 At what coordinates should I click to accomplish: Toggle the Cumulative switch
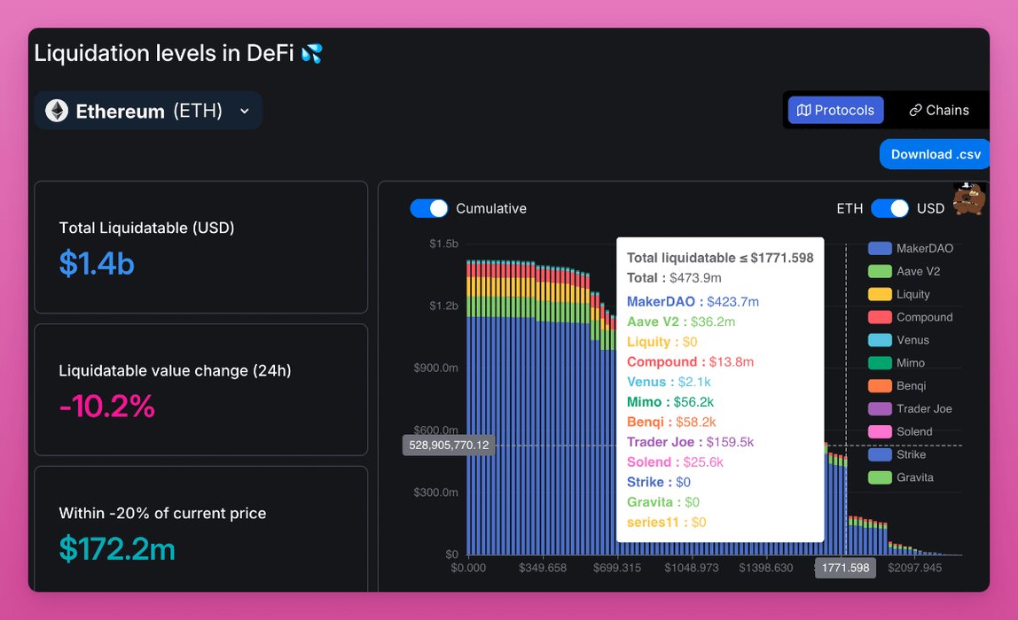click(429, 208)
